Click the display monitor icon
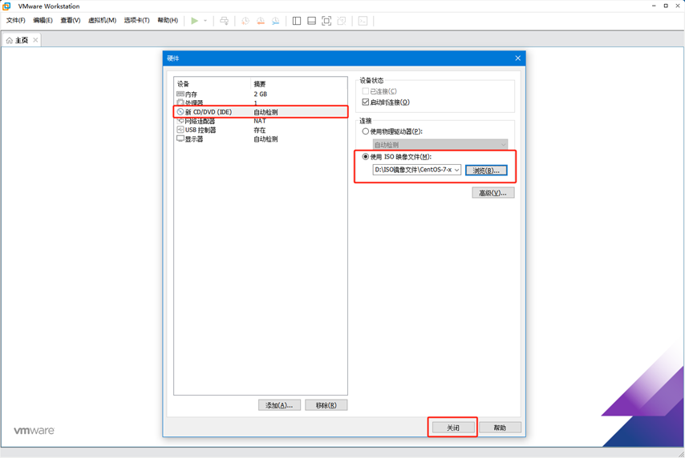The height and width of the screenshot is (458, 685). 180,139
